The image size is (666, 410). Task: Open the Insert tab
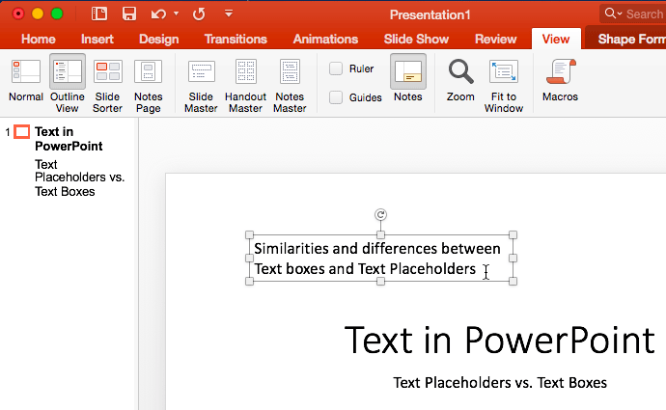(97, 39)
